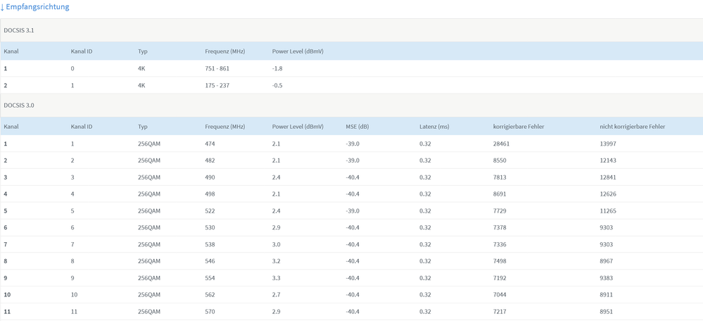Click the korrigierbare Fehler column header

[x=519, y=127]
